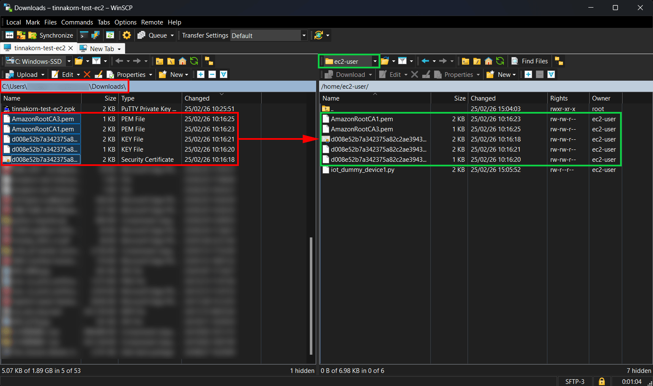Open terminal console icon in toolbar
Viewport: 653px width, 386px height.
84,35
